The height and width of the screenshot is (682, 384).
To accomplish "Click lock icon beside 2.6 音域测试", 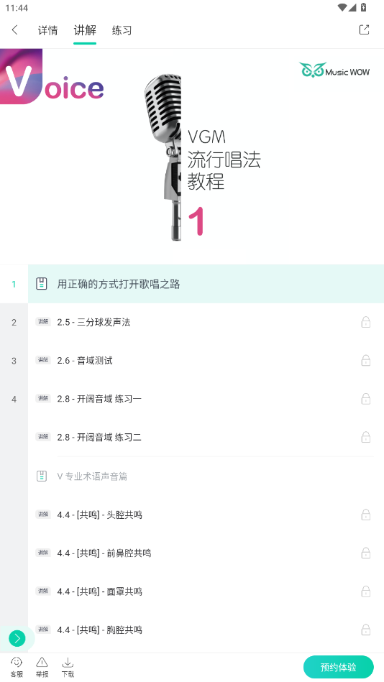I will click(x=366, y=361).
